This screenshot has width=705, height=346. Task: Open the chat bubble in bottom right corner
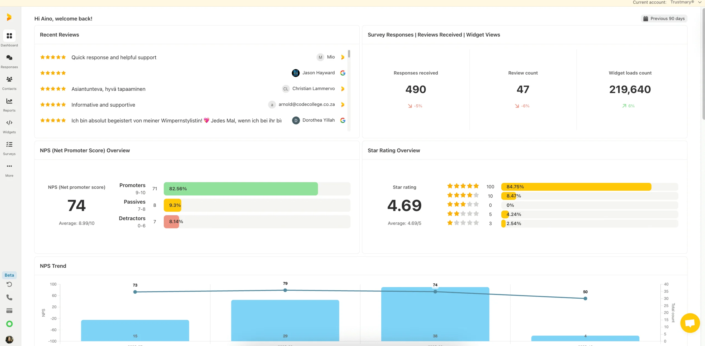(x=690, y=323)
